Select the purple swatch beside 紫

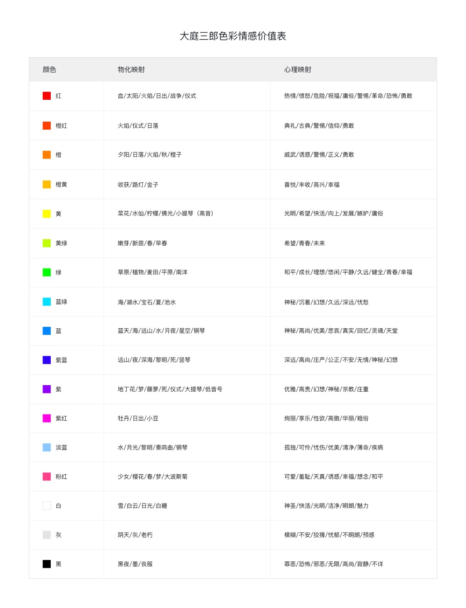coord(47,389)
